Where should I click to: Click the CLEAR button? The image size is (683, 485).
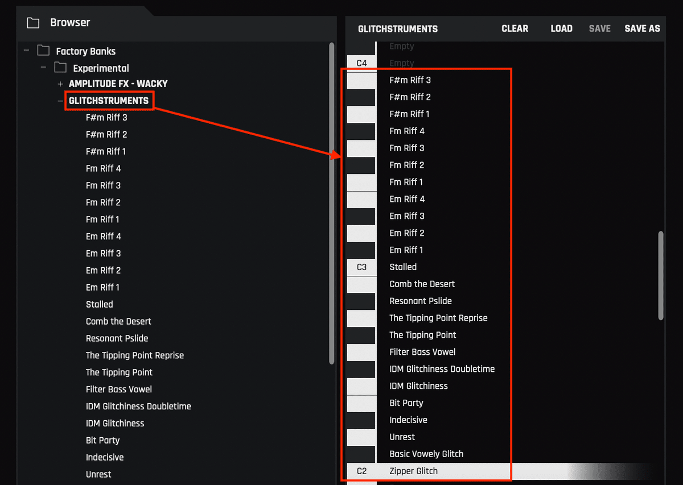click(x=515, y=28)
